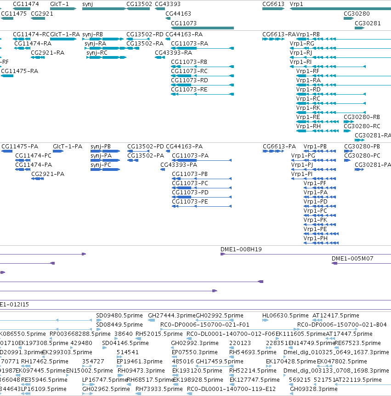Click protein CG30281-PA
Image resolution: width=391 pixels, height=396 pixels.
(373, 165)
